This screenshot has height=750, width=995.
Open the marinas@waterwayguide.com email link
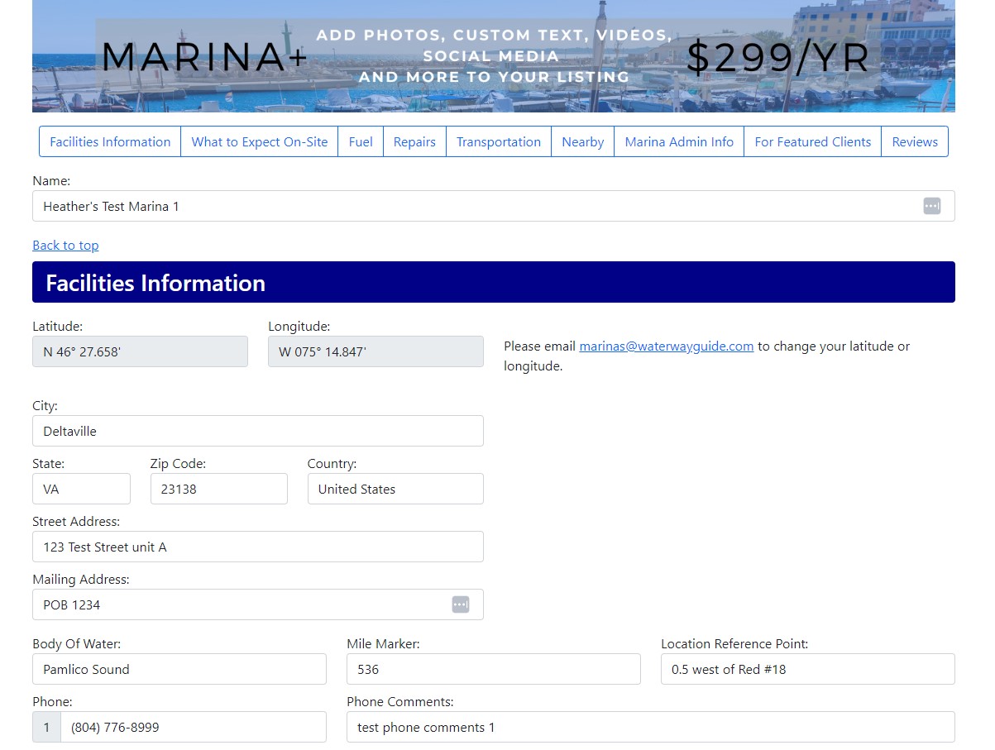(667, 346)
